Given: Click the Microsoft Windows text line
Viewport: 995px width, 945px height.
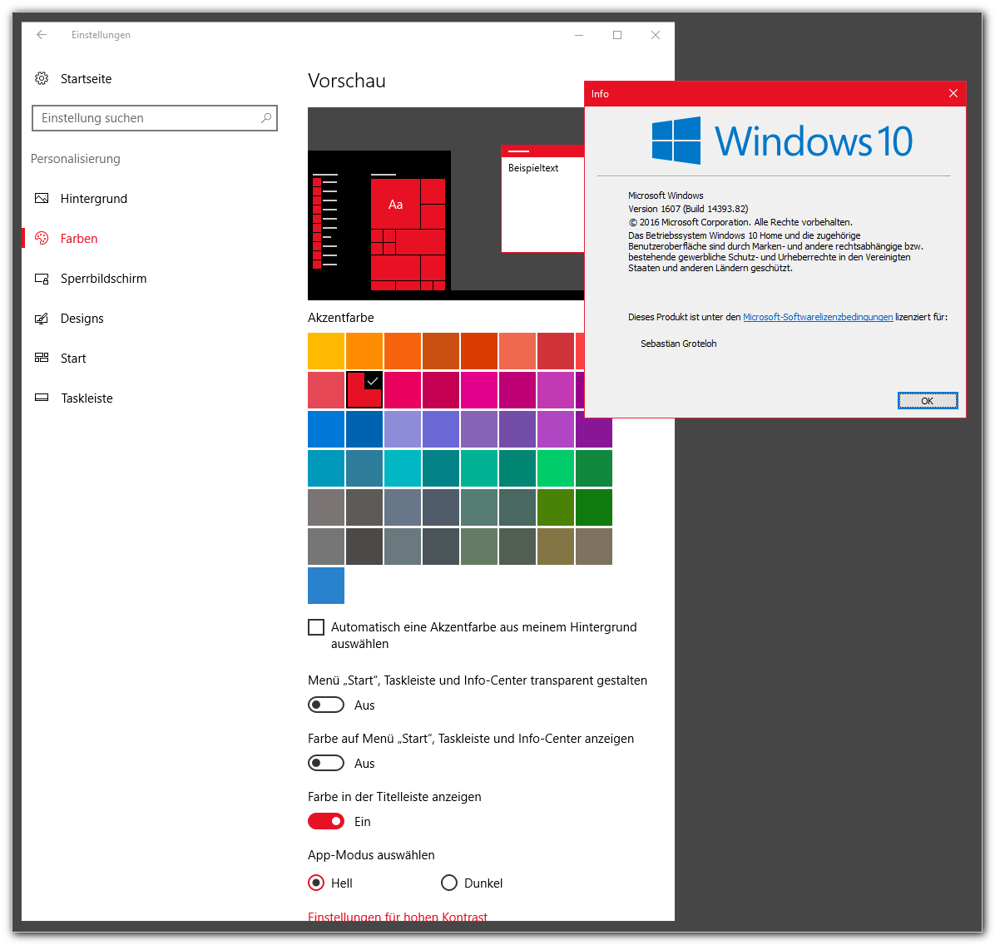Looking at the screenshot, I should coord(666,195).
